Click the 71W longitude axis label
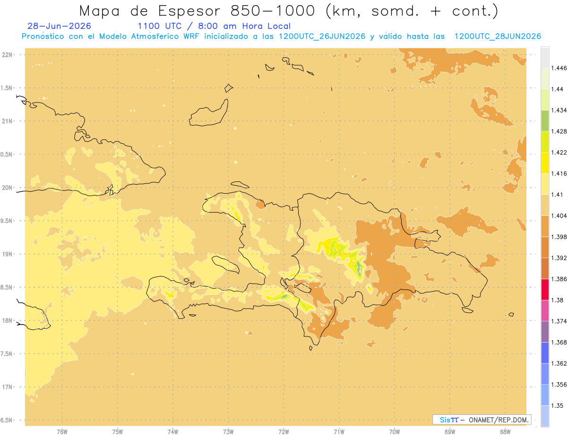The width and height of the screenshot is (567, 438). tap(339, 432)
